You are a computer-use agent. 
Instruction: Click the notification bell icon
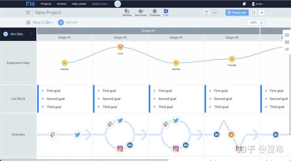click(x=244, y=4)
